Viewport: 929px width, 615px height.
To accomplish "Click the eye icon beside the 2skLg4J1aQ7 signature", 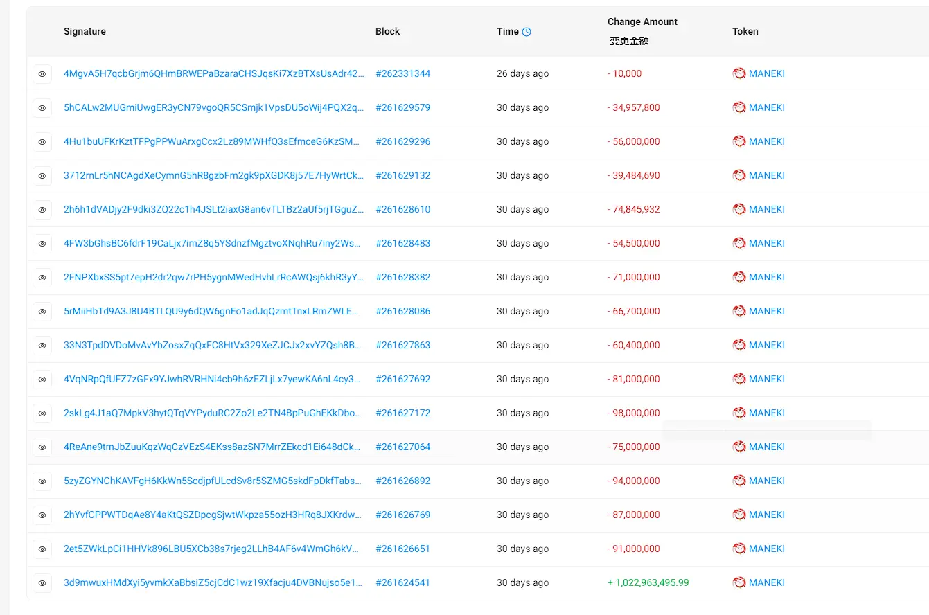I will point(42,413).
